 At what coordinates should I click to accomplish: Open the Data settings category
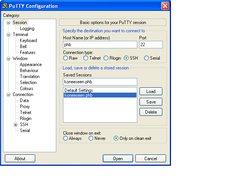pyautogui.click(x=24, y=100)
